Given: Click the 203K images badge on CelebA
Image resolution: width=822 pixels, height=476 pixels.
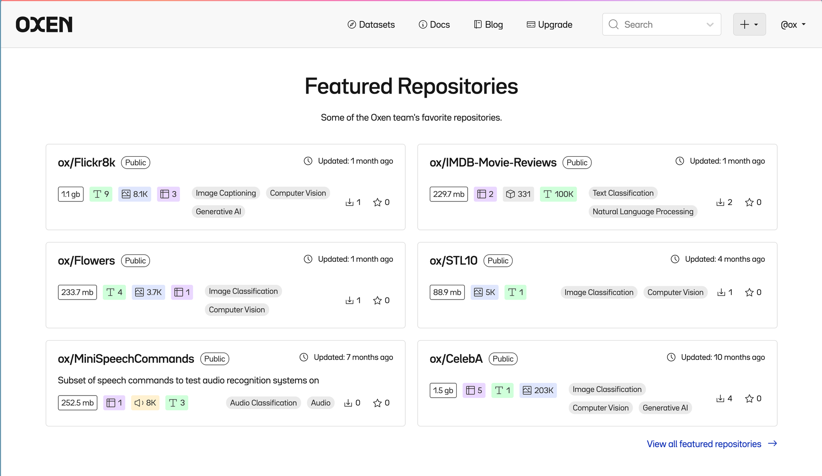Looking at the screenshot, I should pyautogui.click(x=538, y=390).
